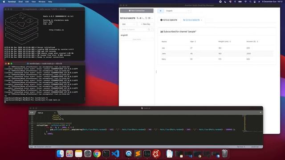Screen dimensions: 285x160
Task: Click the New Connection button
Action: click(137, 11)
